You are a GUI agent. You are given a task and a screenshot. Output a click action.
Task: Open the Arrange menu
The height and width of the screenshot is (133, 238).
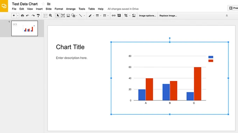coord(71,9)
